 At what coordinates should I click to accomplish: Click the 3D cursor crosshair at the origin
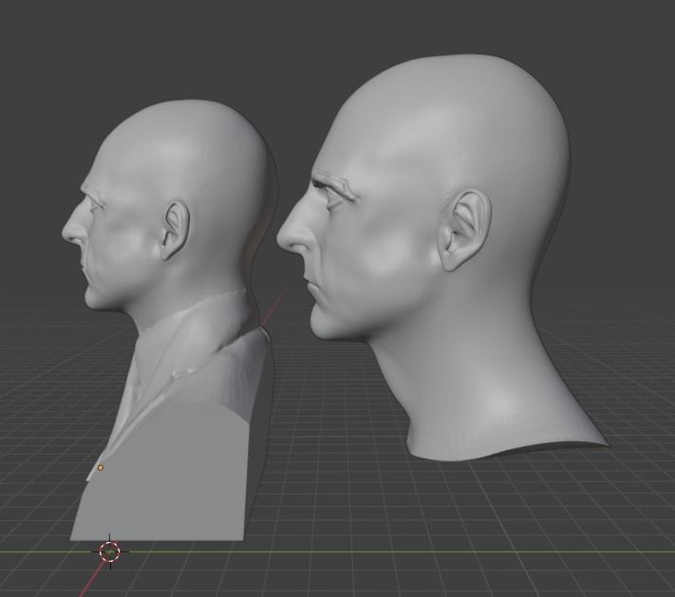point(110,551)
